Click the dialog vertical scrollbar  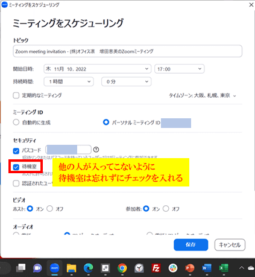pyautogui.click(x=254, y=101)
